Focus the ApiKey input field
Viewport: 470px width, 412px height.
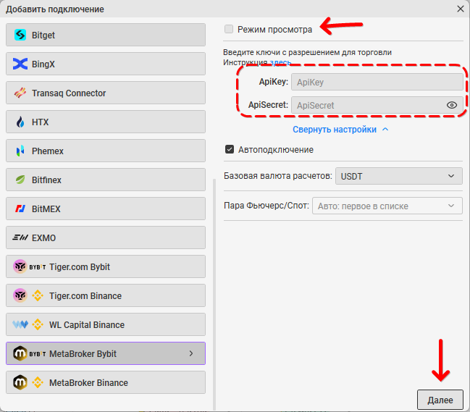pyautogui.click(x=377, y=82)
